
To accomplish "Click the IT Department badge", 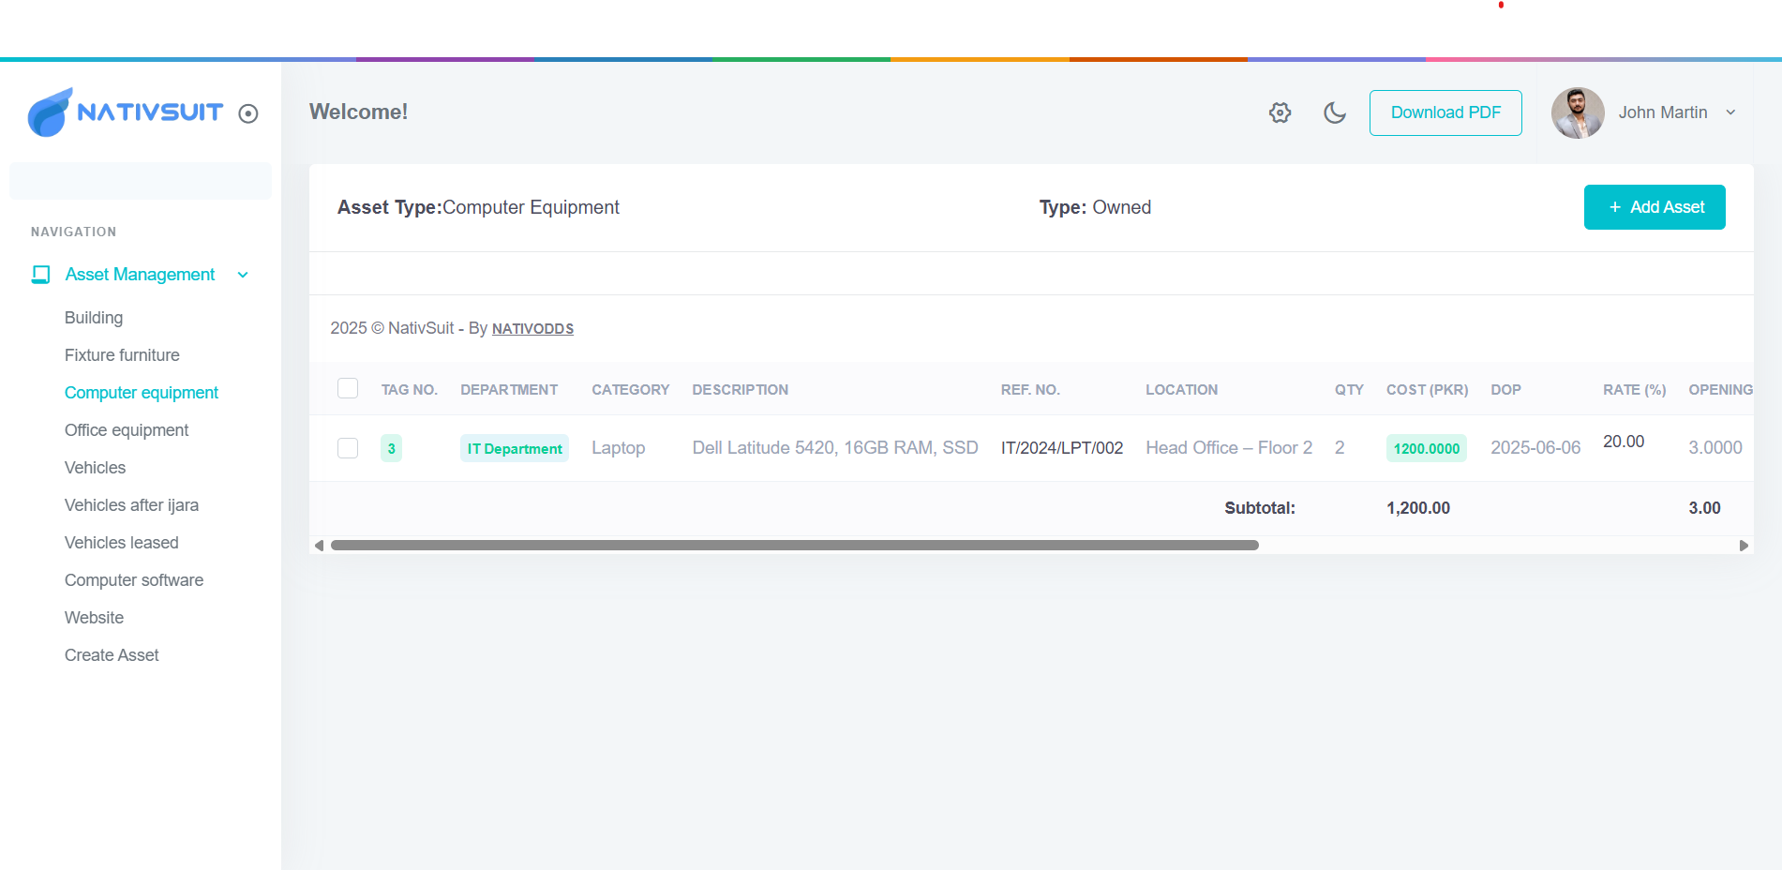I will click(x=514, y=448).
